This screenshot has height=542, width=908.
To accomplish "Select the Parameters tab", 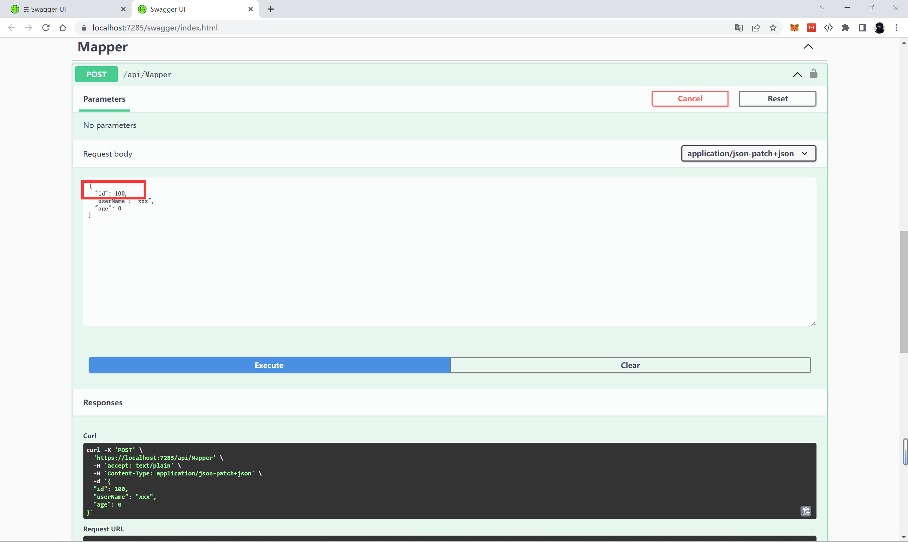I will coord(104,99).
